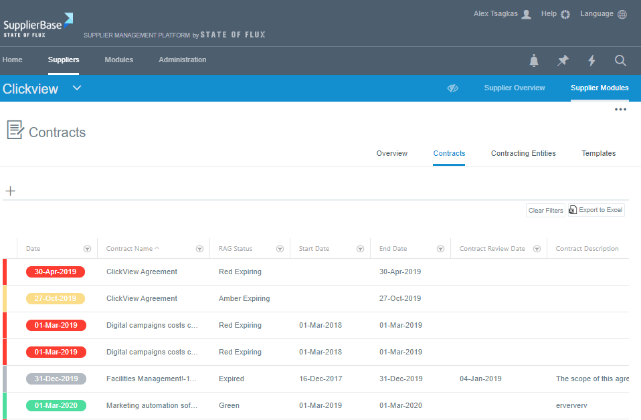This screenshot has height=420, width=641.
Task: Switch to the Contracting Entities tab
Action: [523, 153]
